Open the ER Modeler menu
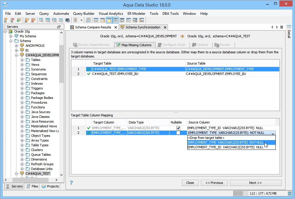295x199 pixels. [x=136, y=14]
